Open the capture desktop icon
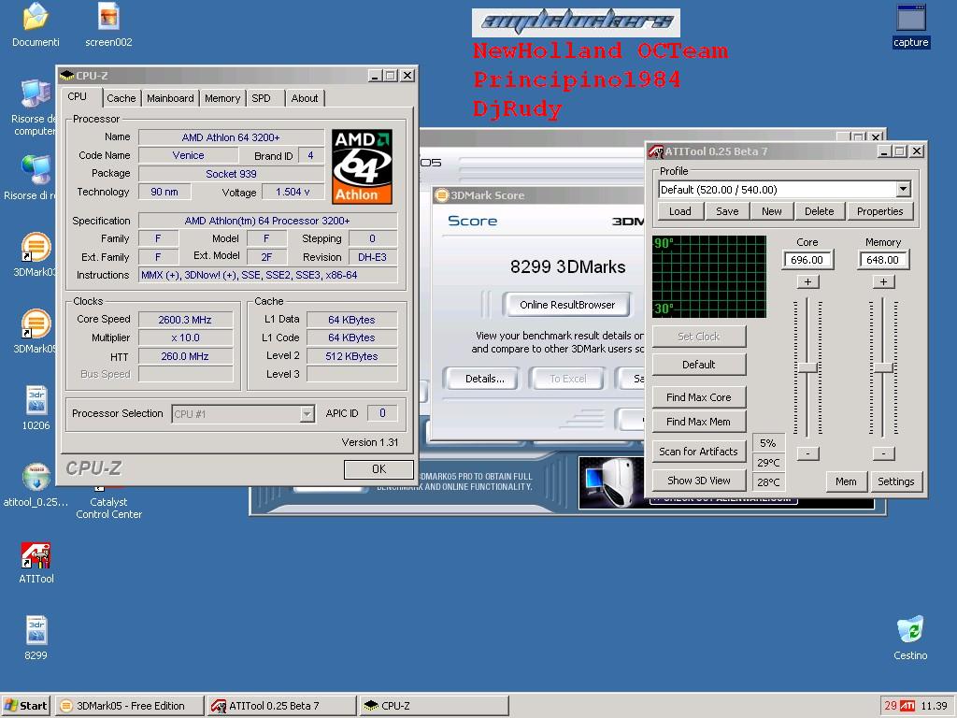The image size is (957, 718). pos(910,19)
